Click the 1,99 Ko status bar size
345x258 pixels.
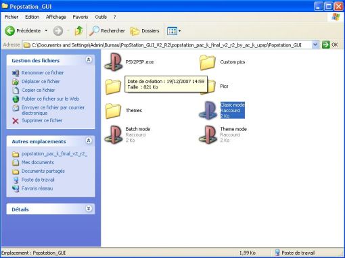point(248,253)
